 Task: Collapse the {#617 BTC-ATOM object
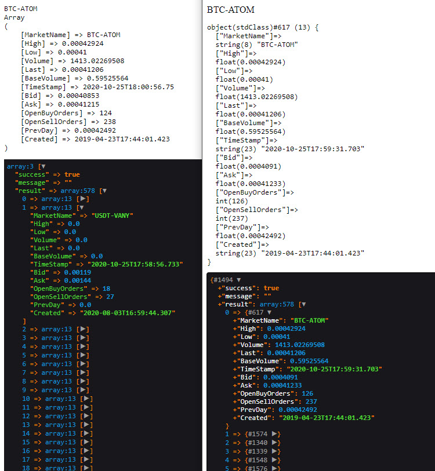coord(269,312)
